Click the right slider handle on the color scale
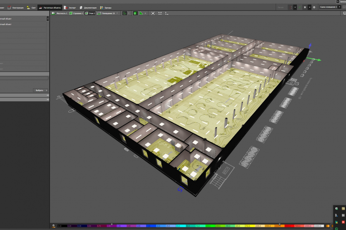Viewport: 346px width, 230px height. tap(279, 225)
